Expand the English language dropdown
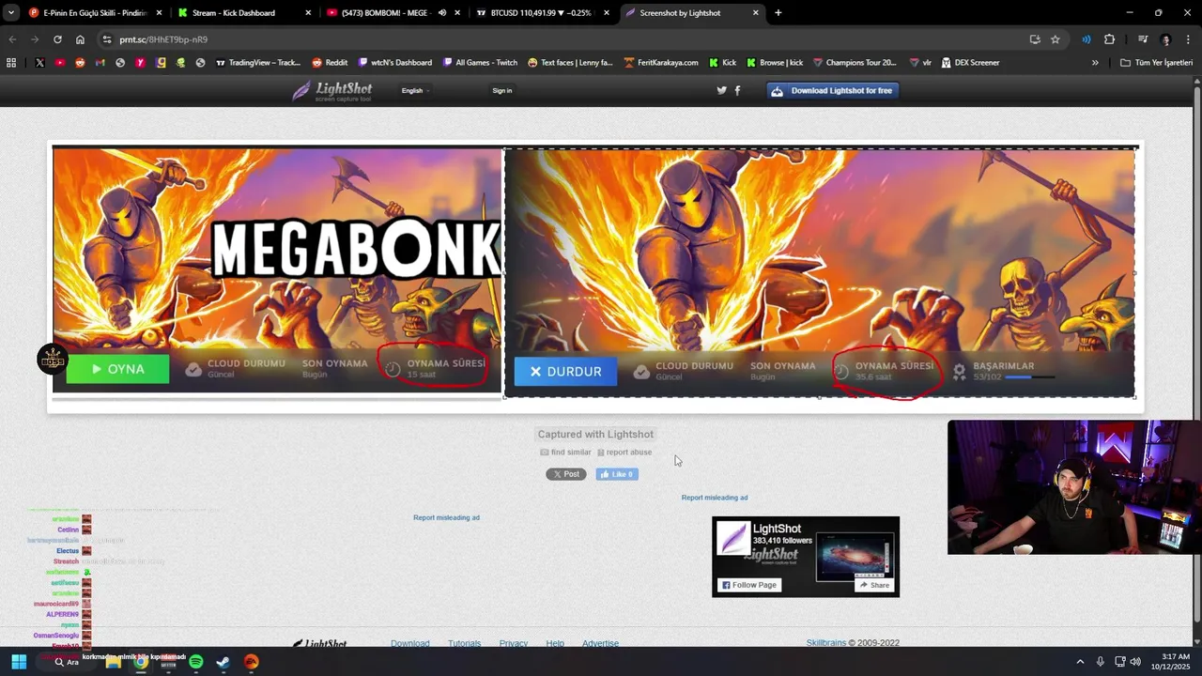This screenshot has width=1202, height=676. [415, 90]
